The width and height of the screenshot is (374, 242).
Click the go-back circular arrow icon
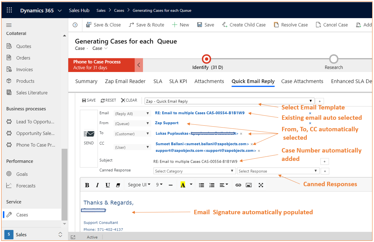75,25
